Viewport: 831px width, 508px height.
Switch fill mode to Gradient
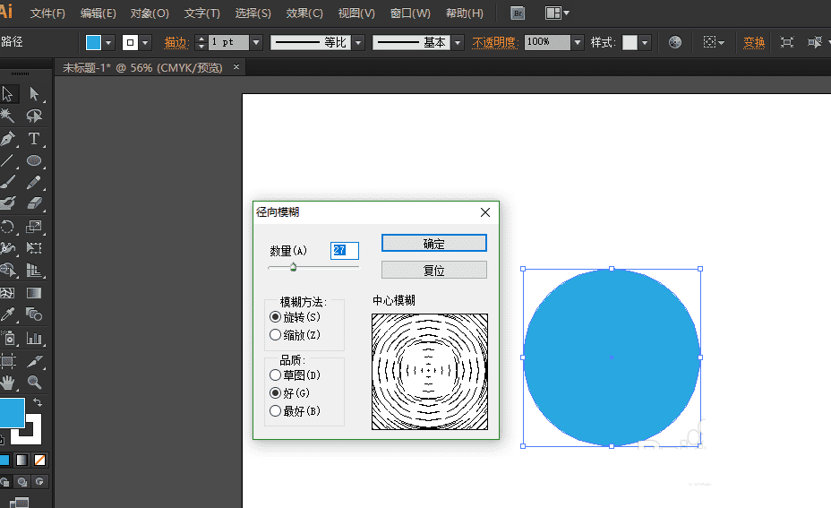21,461
